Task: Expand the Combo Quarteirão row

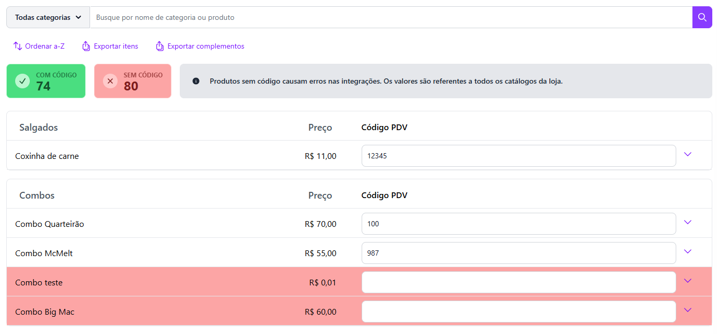Action: [x=688, y=222]
